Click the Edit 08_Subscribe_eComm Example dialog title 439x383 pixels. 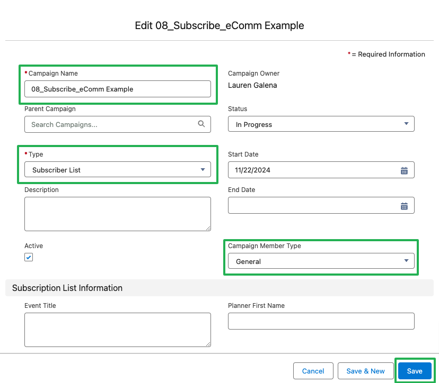(x=219, y=25)
